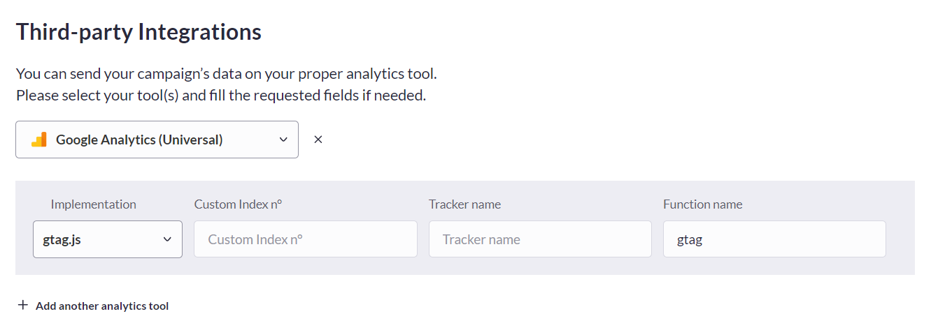The image size is (931, 330).
Task: Click the 'Please select your tool(s)' instruction text
Action: [221, 95]
